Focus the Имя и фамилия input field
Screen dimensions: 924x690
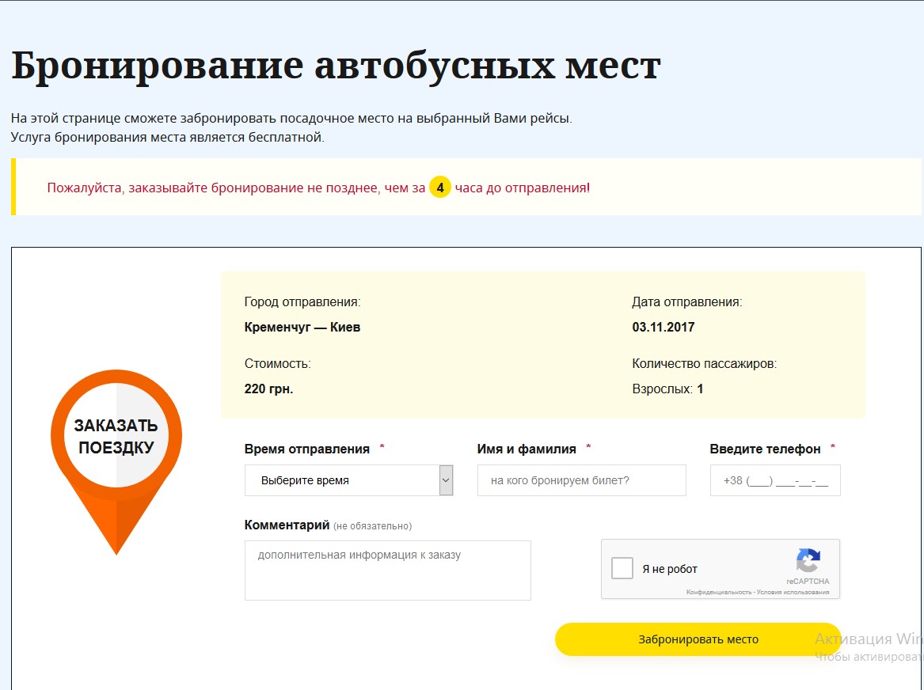tap(581, 480)
